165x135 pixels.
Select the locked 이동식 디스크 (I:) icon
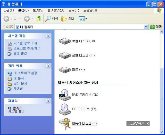pos(65,124)
